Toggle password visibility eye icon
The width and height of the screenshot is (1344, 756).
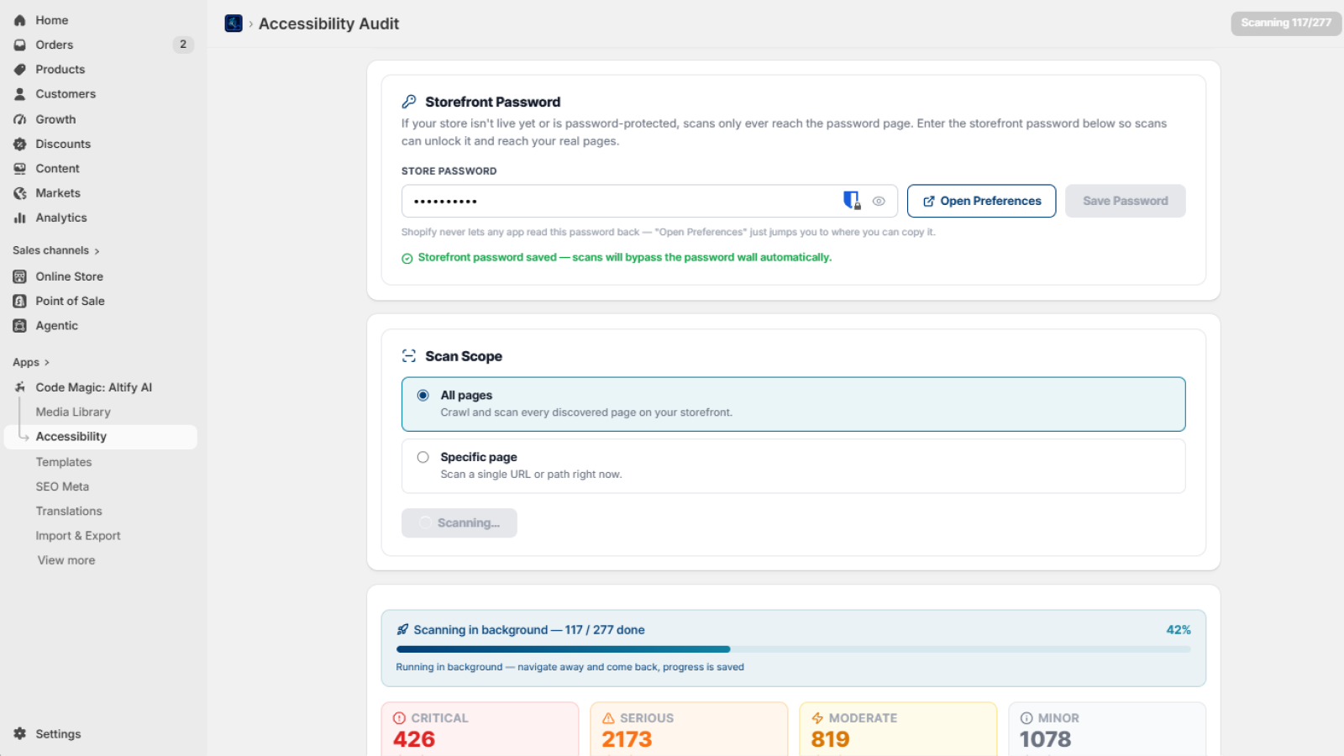point(879,201)
